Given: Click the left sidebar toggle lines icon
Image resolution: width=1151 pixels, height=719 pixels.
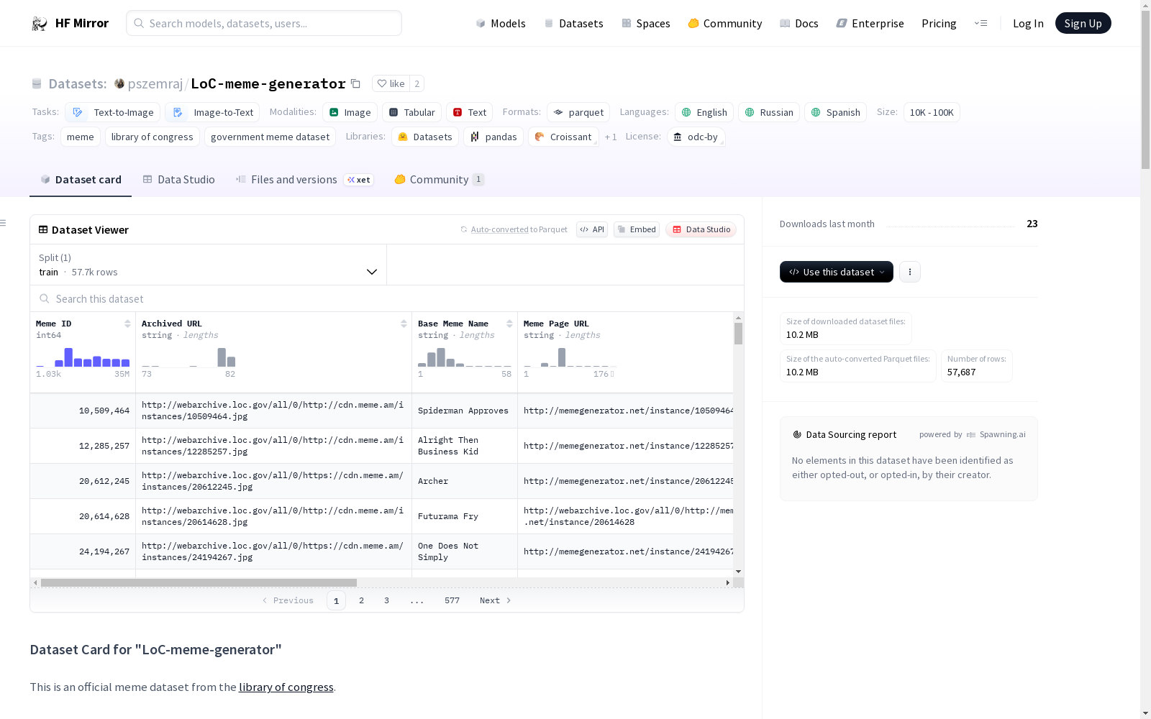Looking at the screenshot, I should (3, 223).
